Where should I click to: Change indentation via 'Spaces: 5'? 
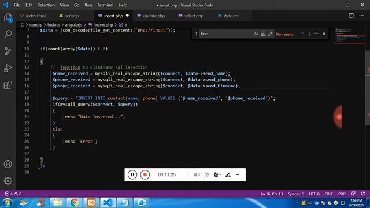coord(296,194)
